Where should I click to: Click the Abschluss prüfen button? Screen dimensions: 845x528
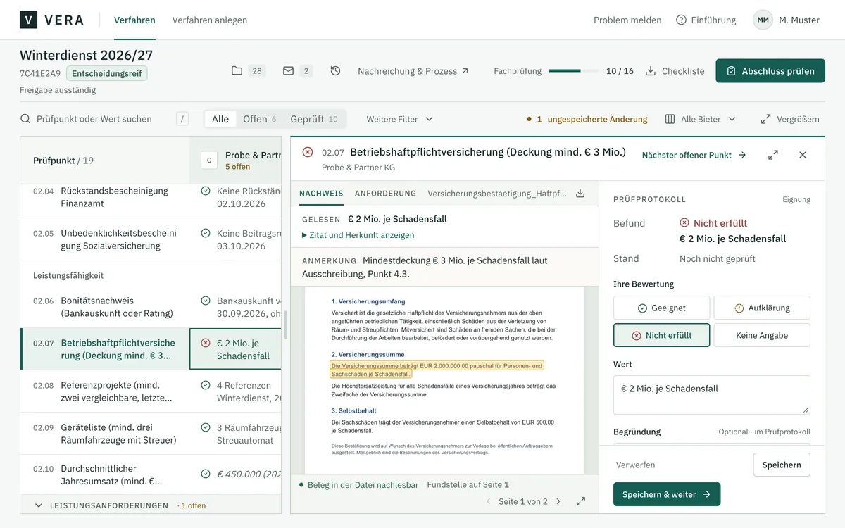[770, 70]
